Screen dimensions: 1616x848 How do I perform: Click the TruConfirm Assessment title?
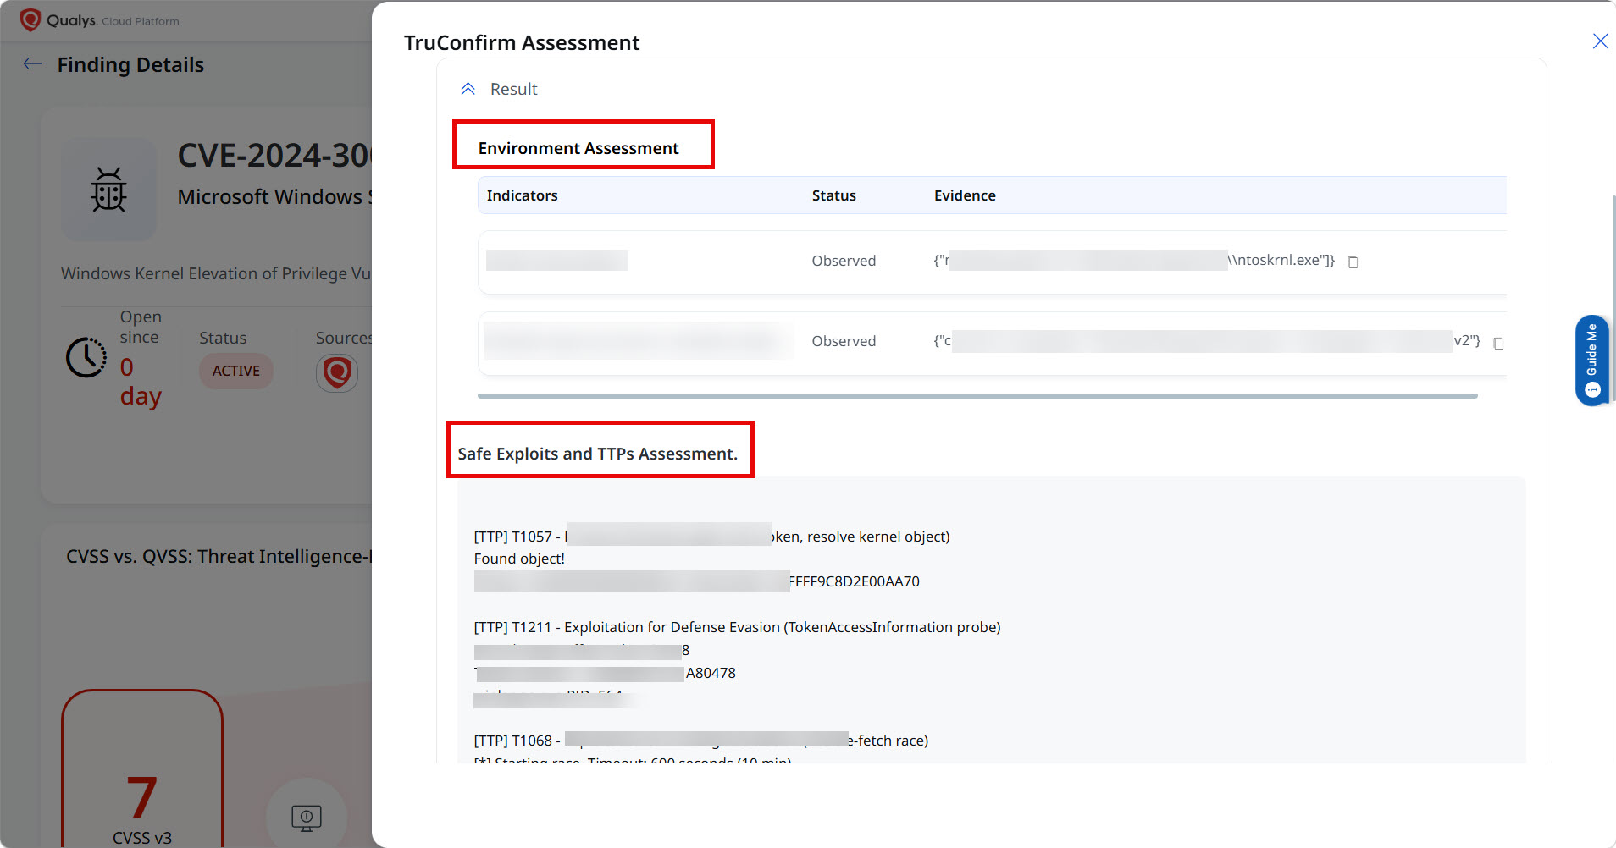(521, 42)
